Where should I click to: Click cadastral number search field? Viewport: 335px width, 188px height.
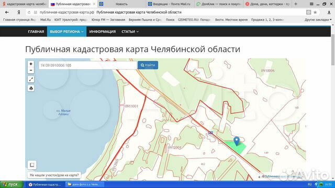88,65
